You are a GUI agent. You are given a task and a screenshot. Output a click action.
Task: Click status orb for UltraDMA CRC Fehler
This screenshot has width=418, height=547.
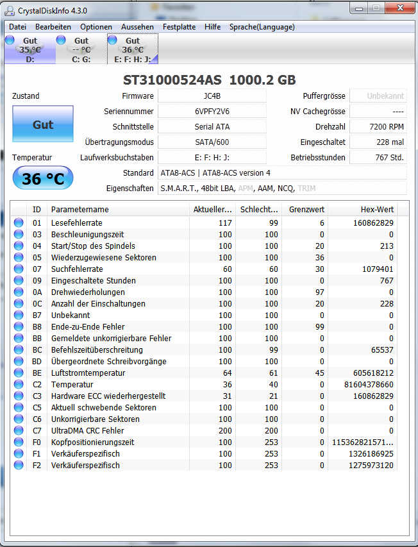click(19, 430)
